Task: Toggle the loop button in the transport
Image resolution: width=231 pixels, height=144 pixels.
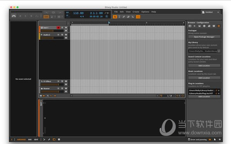Action: pyautogui.click(x=53, y=12)
